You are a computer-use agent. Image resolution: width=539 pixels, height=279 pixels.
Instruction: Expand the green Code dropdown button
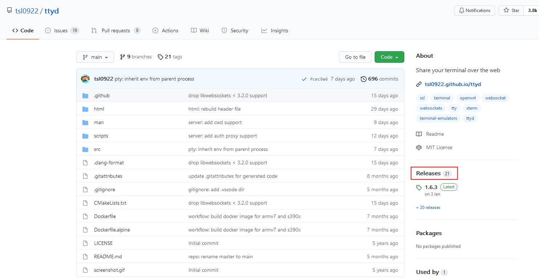coord(389,57)
